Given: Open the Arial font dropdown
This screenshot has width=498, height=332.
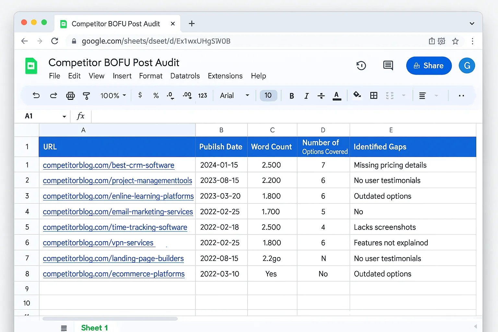Looking at the screenshot, I should (234, 95).
